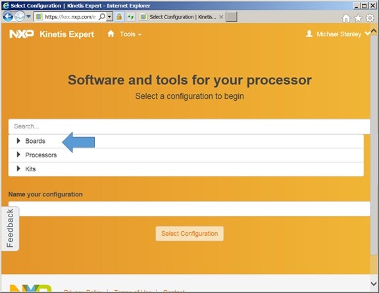Click the browser forward arrow button
The image size is (379, 293).
pyautogui.click(x=20, y=16)
